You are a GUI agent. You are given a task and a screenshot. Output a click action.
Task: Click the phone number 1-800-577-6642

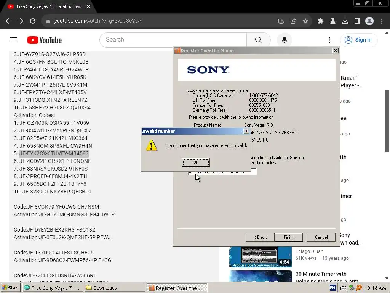(x=264, y=95)
